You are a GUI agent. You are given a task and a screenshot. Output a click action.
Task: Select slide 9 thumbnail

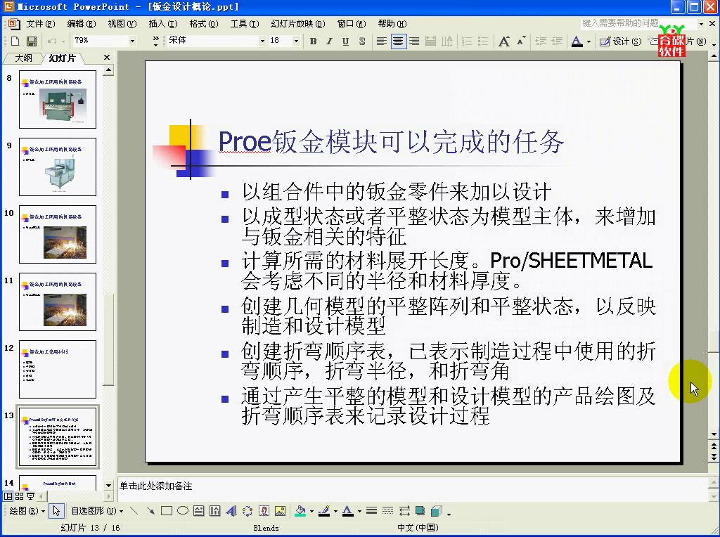(x=58, y=167)
